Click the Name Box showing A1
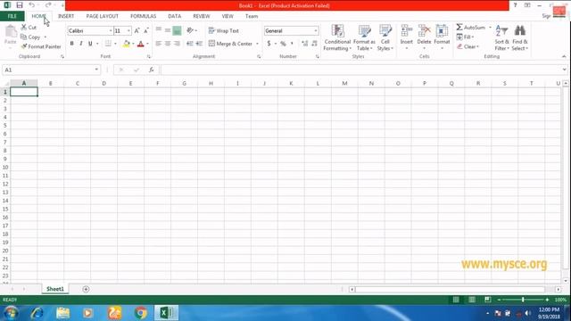Viewport: 571px width, 321px height. (51, 70)
